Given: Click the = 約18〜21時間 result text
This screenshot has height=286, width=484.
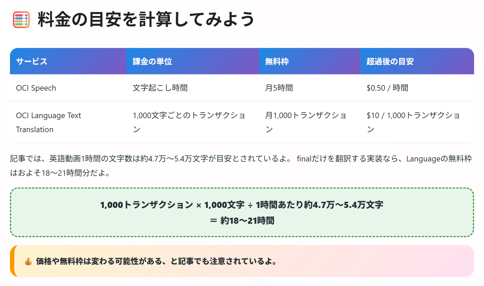Looking at the screenshot, I should [242, 220].
